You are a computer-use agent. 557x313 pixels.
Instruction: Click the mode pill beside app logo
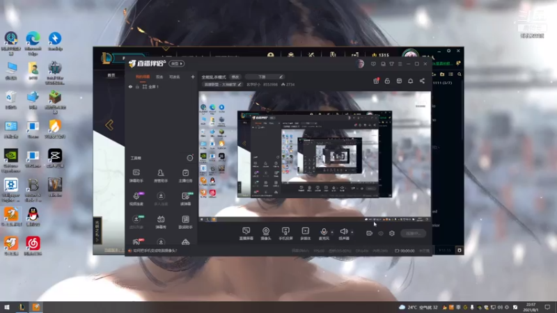coord(177,63)
